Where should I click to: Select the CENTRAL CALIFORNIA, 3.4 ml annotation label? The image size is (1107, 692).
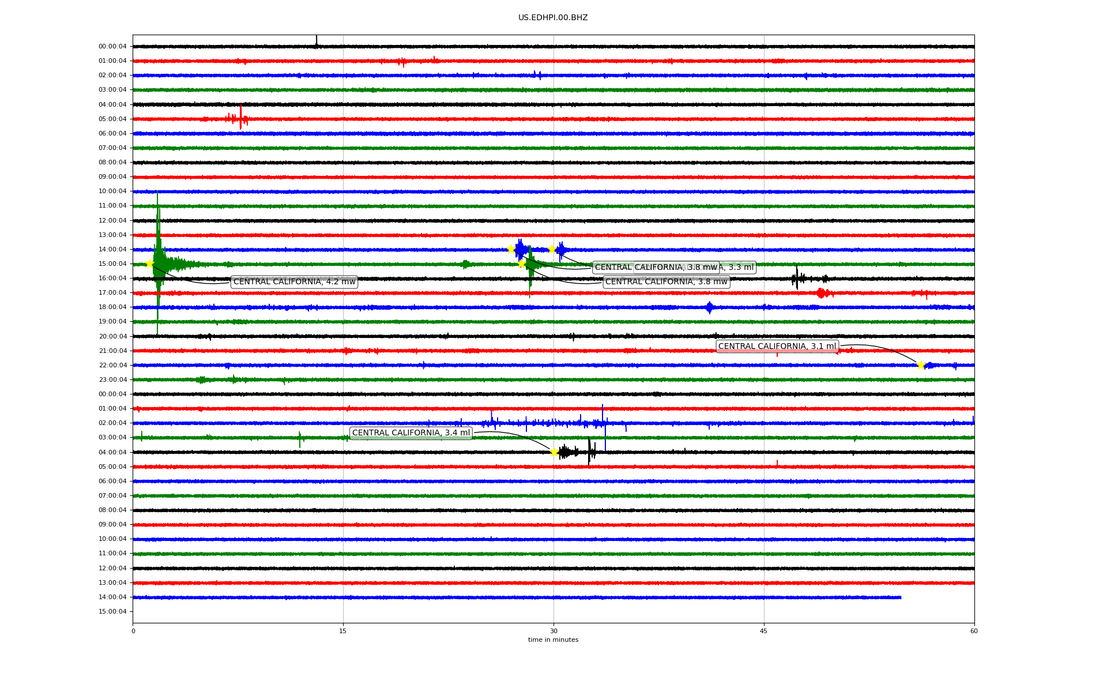pyautogui.click(x=411, y=433)
